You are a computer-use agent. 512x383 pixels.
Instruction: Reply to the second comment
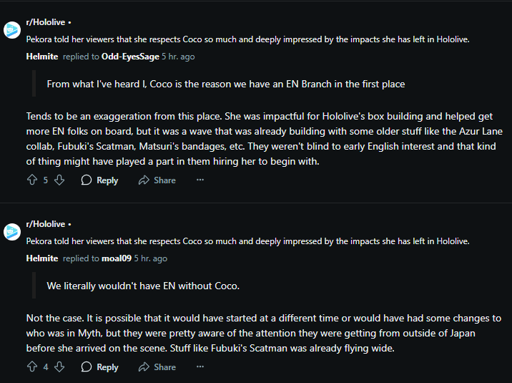99,367
